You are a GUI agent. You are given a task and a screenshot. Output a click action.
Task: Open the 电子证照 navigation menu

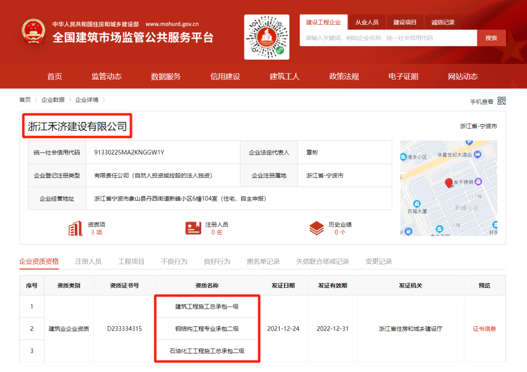pyautogui.click(x=403, y=76)
